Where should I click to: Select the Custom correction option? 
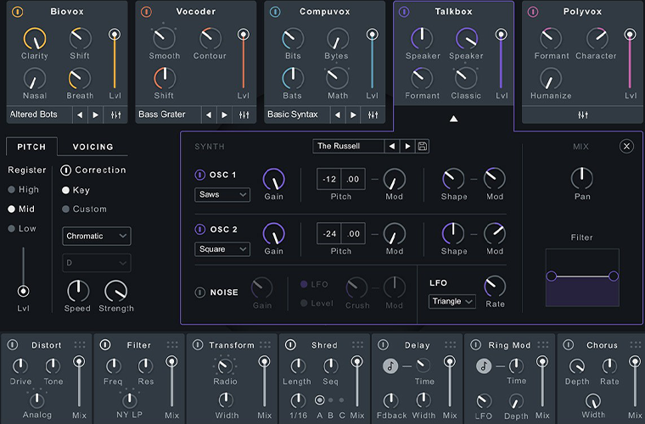click(84, 209)
